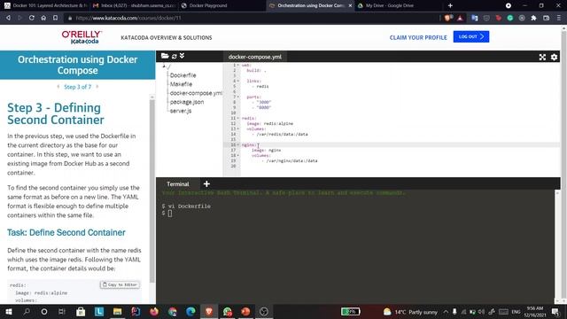Fold the web block at line 1
The width and height of the screenshot is (567, 319).
(x=238, y=65)
